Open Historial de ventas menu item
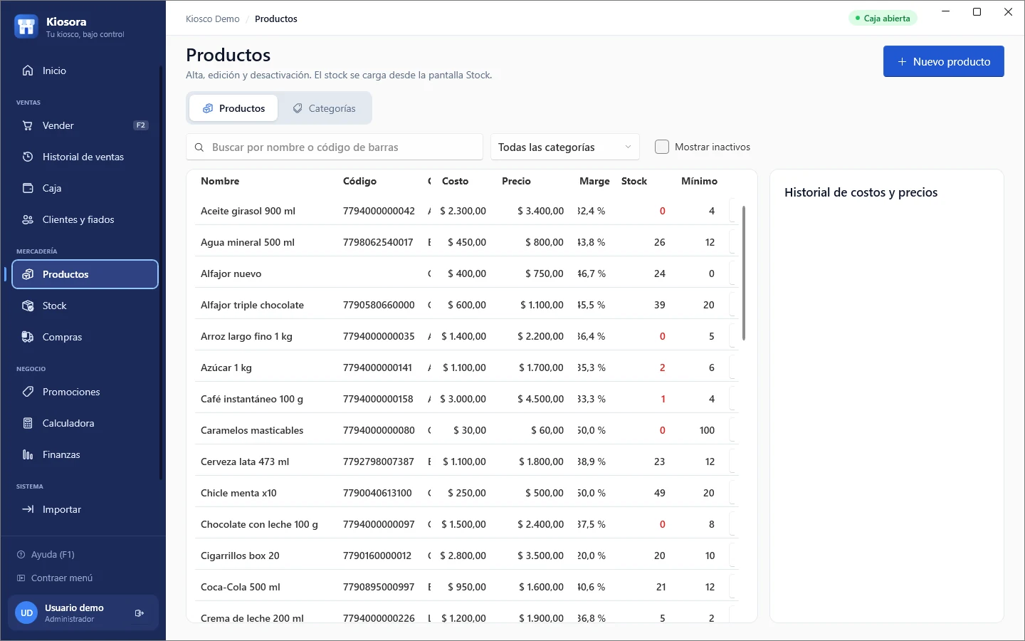Screen dimensions: 1025x641 (x=85, y=157)
